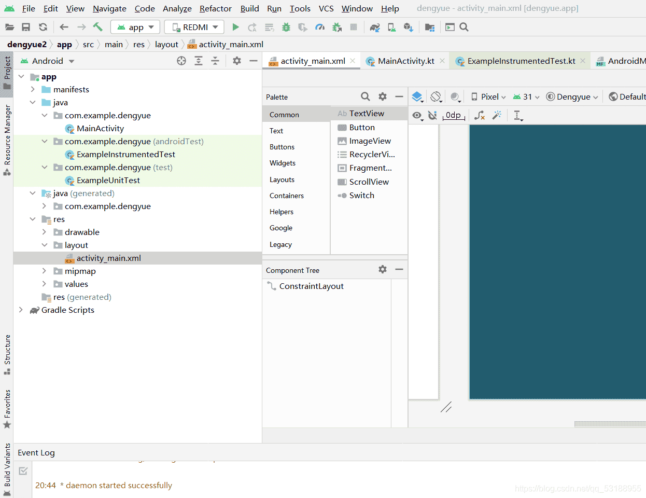Screen dimensions: 646x498
Task: Toggle the Project tool window sidebar button
Action: pos(7,74)
